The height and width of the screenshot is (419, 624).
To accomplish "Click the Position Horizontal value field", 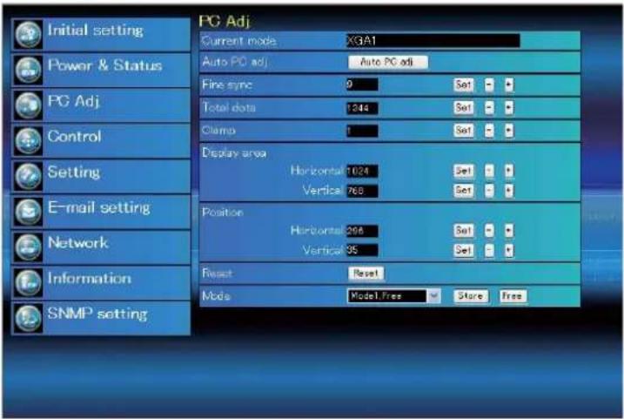I will [362, 231].
